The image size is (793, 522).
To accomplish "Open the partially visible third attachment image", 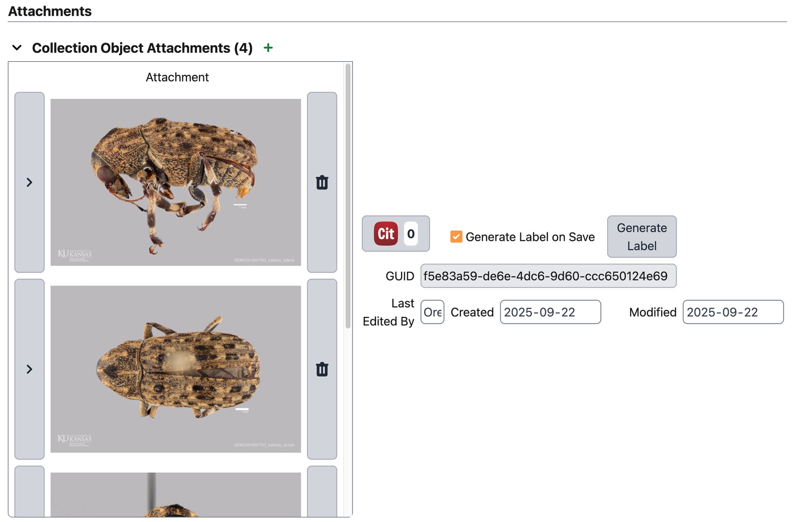I will click(x=176, y=494).
